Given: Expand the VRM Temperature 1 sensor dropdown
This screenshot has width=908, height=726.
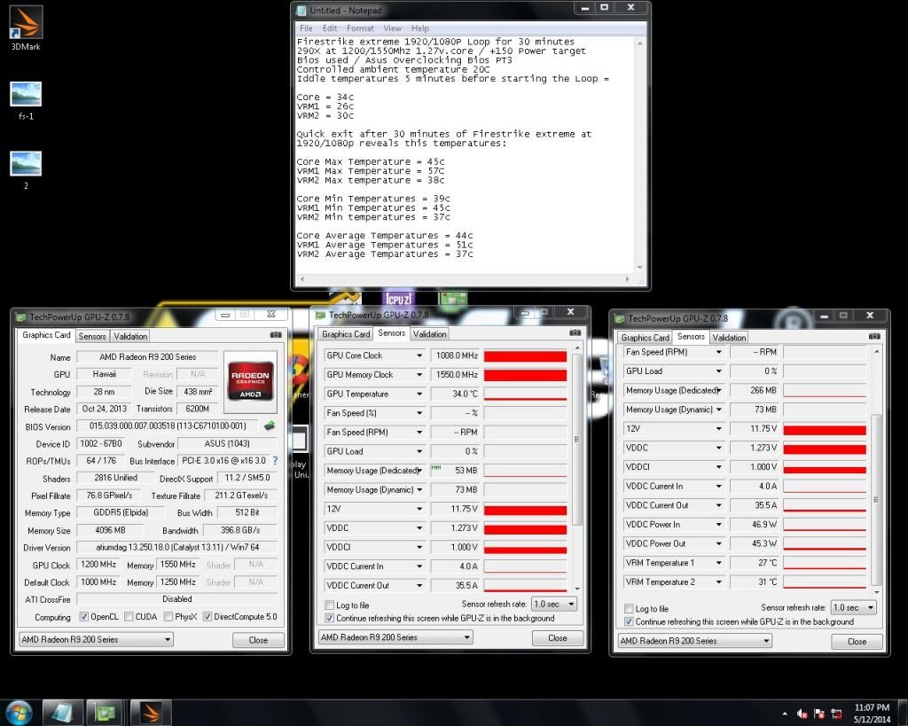Looking at the screenshot, I should tap(719, 563).
